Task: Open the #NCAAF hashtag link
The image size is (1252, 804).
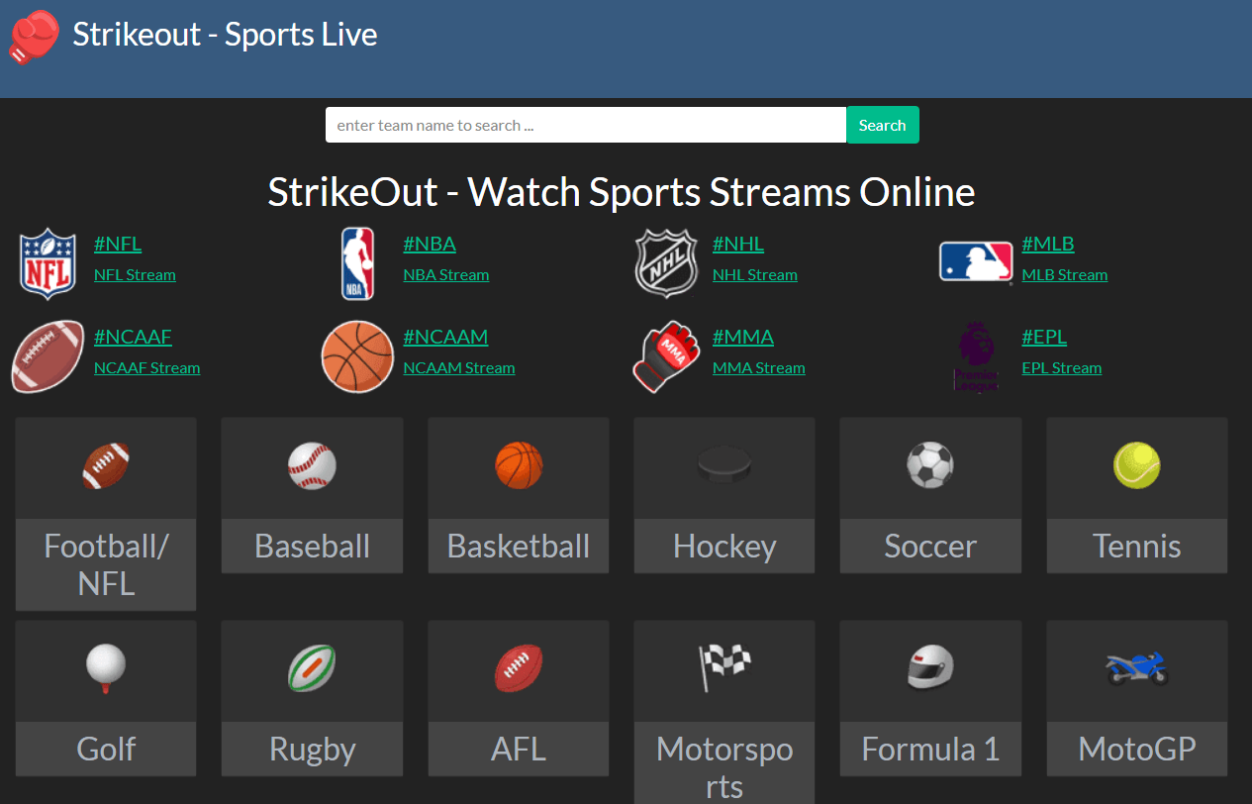Action: pyautogui.click(x=133, y=337)
